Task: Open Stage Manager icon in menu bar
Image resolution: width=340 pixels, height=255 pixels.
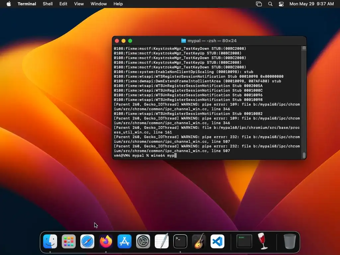Action: point(259,4)
